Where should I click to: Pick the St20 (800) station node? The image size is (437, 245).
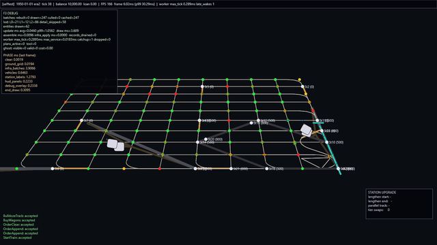(x=206, y=139)
